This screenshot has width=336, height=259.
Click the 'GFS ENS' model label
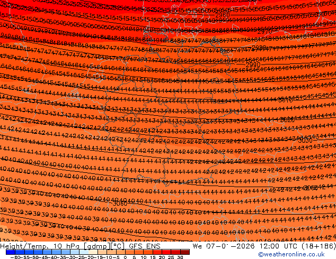tap(145, 246)
